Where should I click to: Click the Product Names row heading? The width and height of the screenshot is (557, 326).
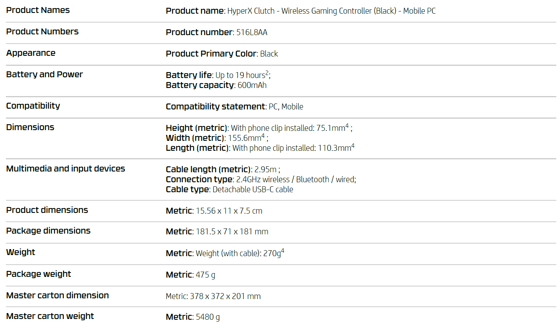tap(38, 10)
